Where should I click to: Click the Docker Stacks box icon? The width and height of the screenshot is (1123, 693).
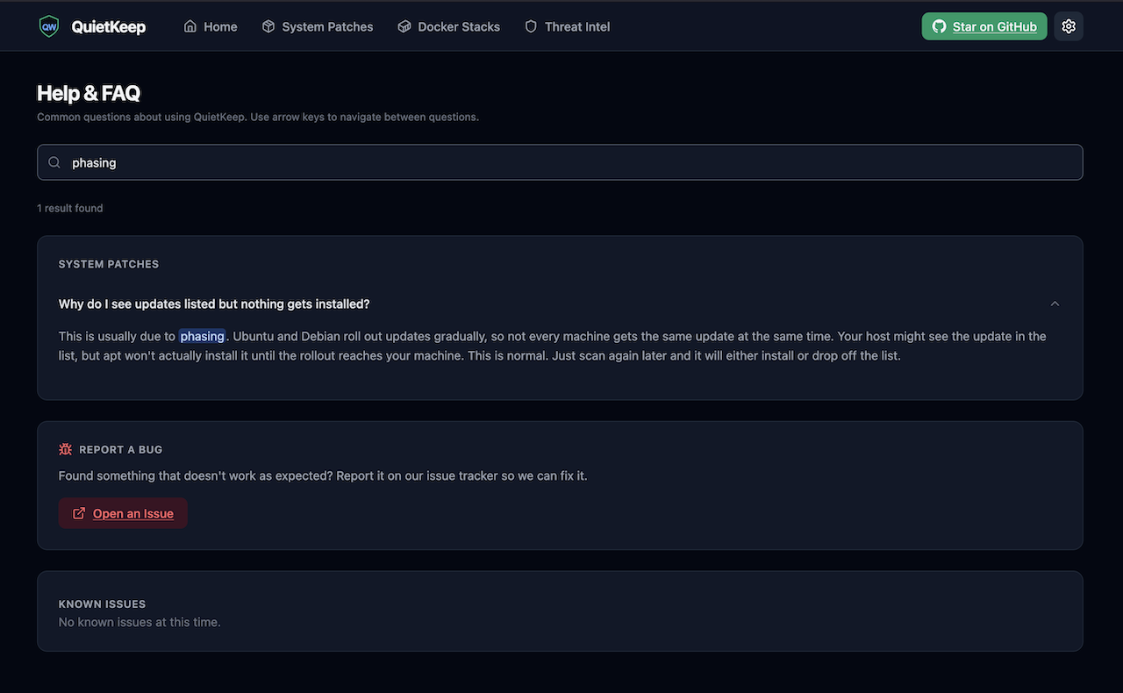[404, 26]
